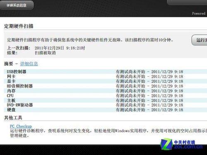The image size is (207, 155).
Task: Click the 运行 scan button
Action: (x=199, y=40)
